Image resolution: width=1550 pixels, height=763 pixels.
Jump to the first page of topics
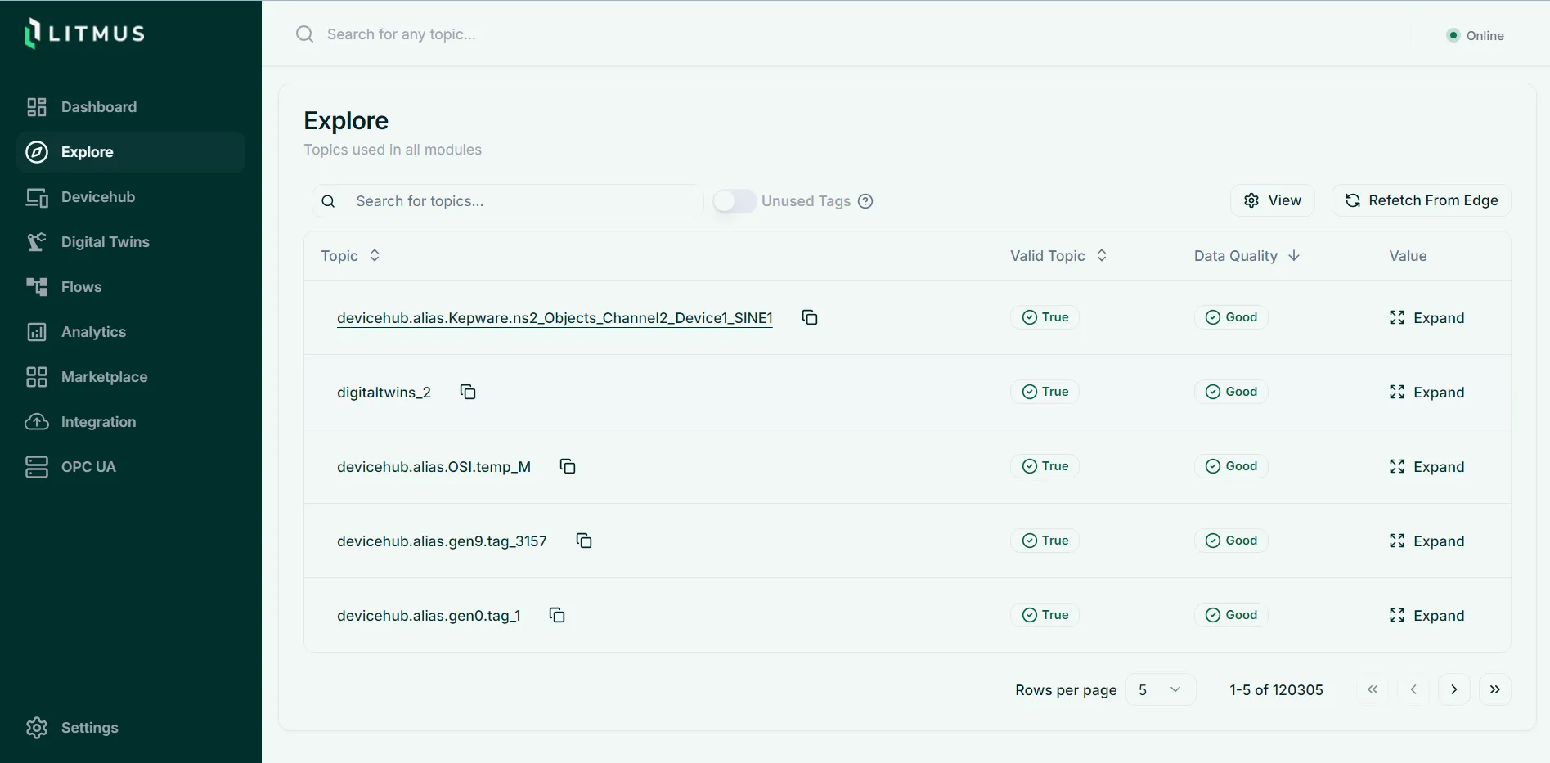tap(1373, 689)
